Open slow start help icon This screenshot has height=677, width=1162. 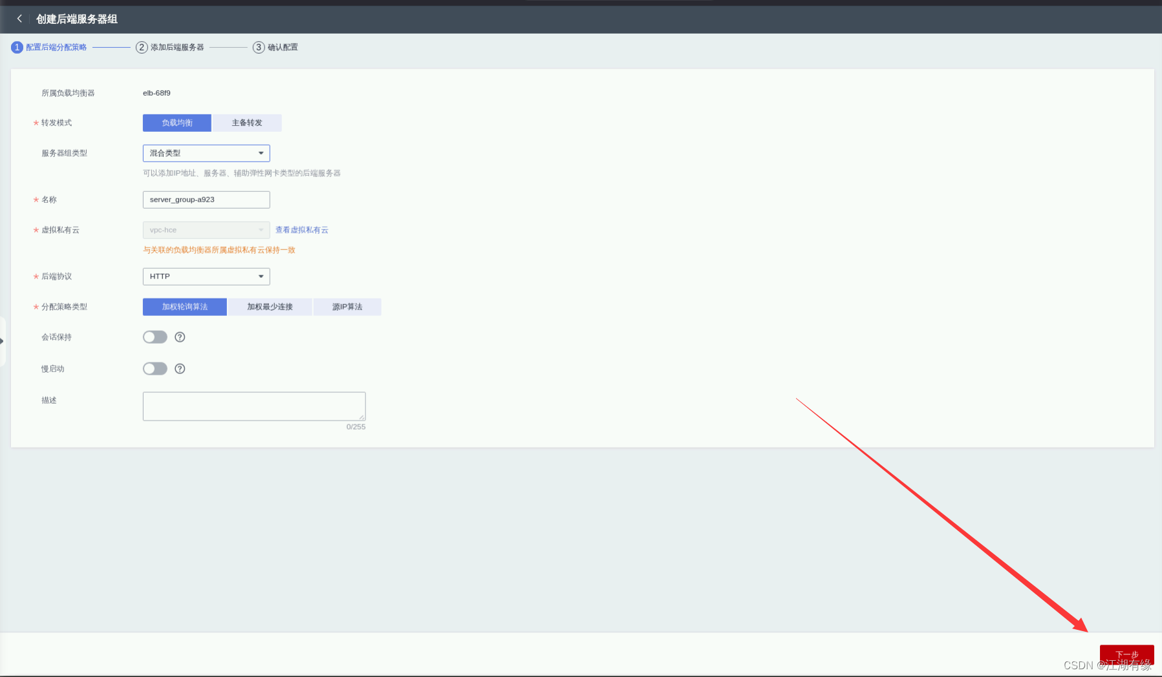click(x=180, y=369)
